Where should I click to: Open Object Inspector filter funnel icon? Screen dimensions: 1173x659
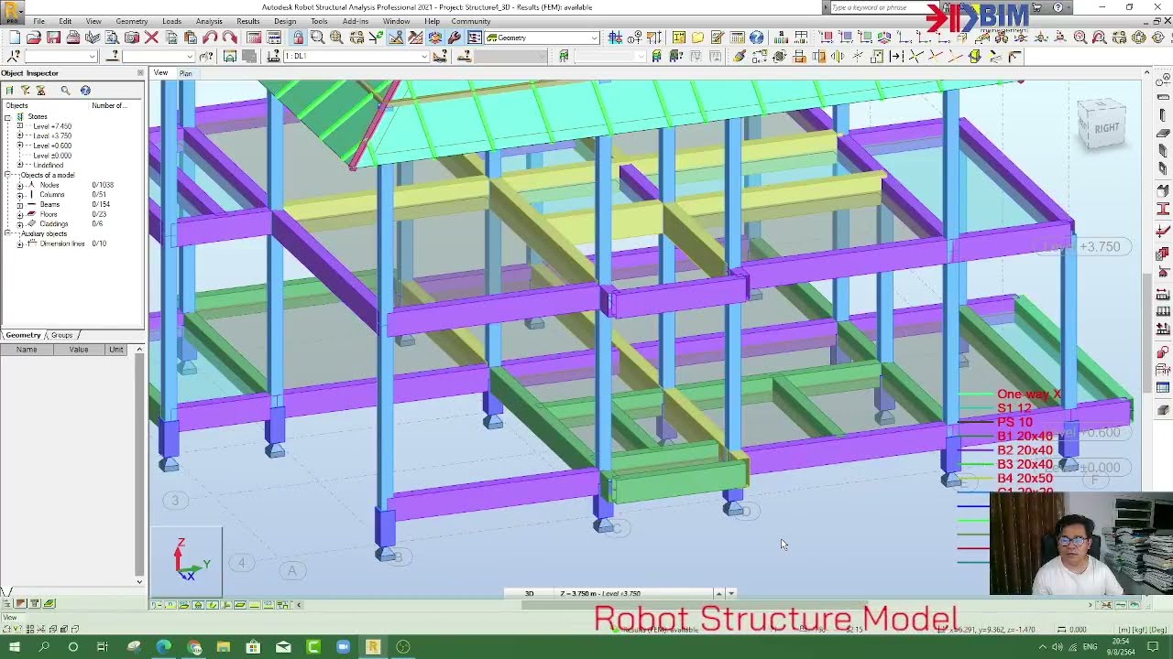pos(25,90)
